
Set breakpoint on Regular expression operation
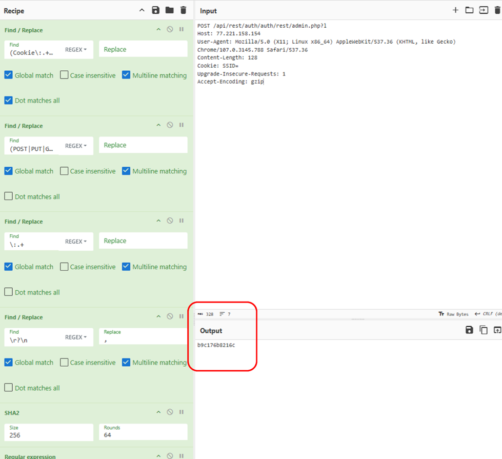pyautogui.click(x=182, y=456)
